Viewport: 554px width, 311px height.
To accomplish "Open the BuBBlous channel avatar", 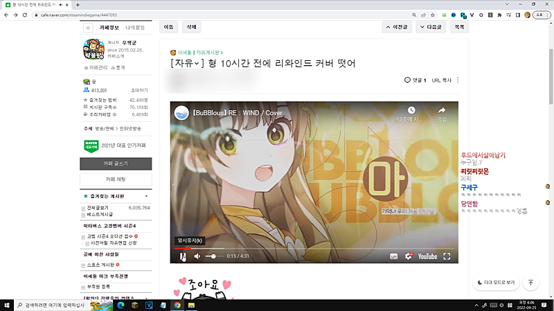I will pos(181,113).
